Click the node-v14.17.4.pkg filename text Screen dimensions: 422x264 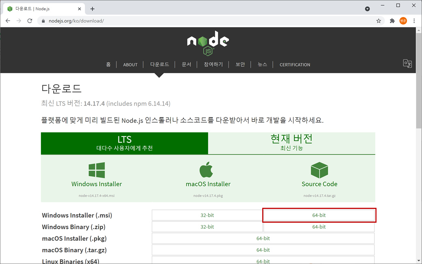click(208, 196)
